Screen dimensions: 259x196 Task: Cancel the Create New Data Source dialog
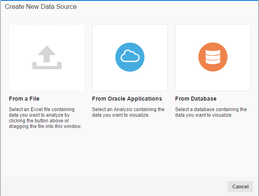[240, 186]
